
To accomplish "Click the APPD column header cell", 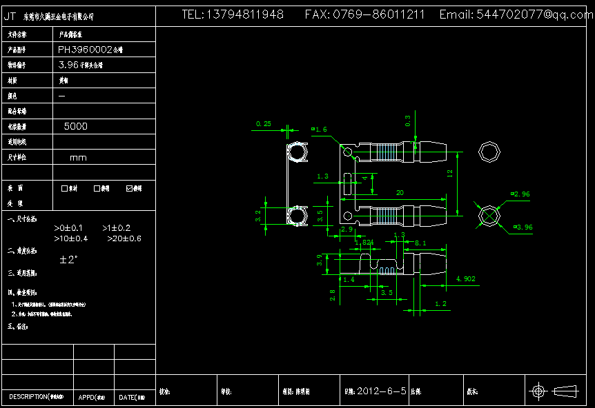I will (93, 398).
